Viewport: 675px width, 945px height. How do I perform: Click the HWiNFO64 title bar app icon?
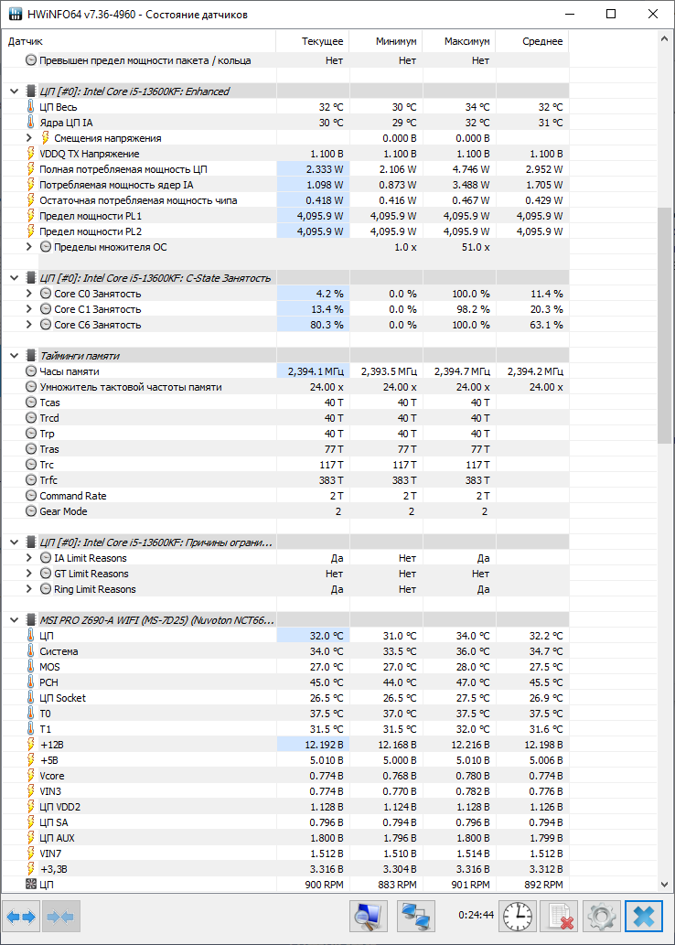14,14
